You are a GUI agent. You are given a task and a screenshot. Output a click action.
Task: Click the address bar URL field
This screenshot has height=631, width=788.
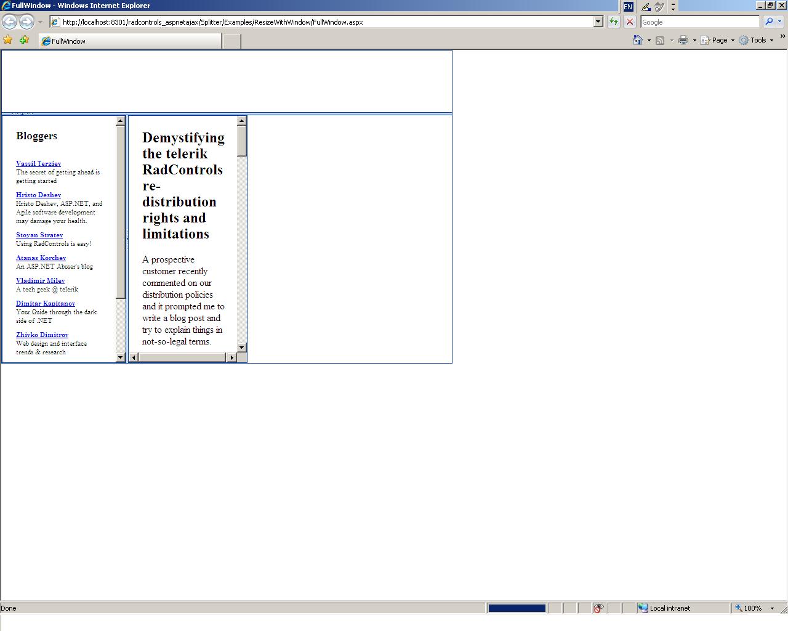(x=321, y=22)
